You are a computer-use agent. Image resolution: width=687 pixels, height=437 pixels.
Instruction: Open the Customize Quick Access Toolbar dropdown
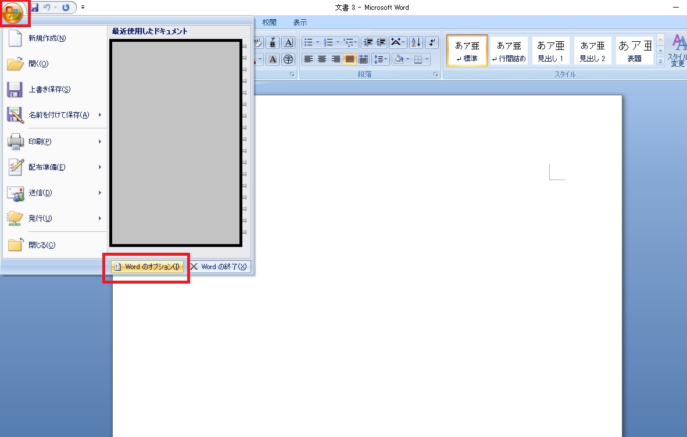coord(83,8)
